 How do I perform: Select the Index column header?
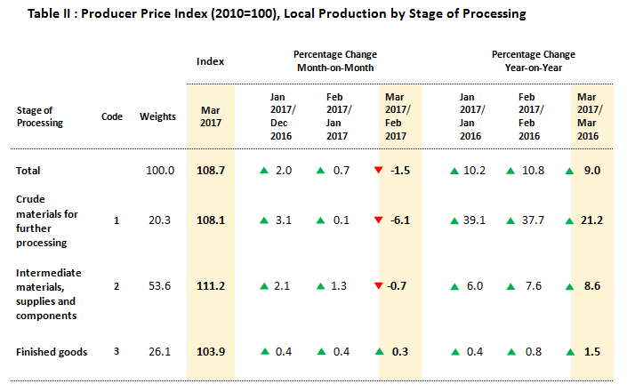click(x=210, y=61)
